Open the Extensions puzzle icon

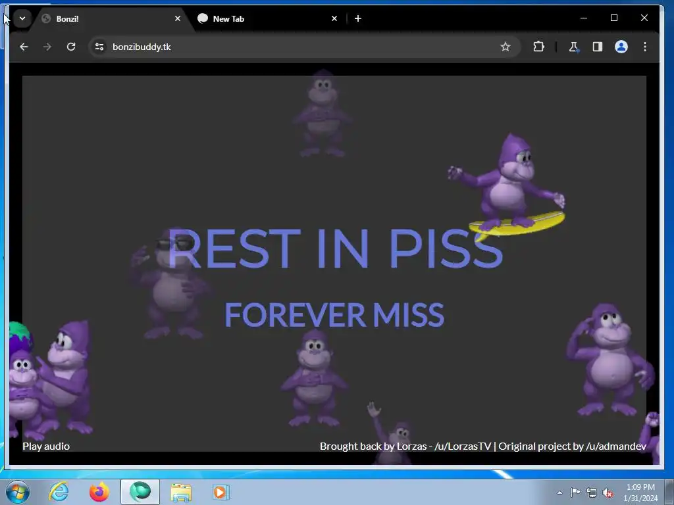coord(538,47)
